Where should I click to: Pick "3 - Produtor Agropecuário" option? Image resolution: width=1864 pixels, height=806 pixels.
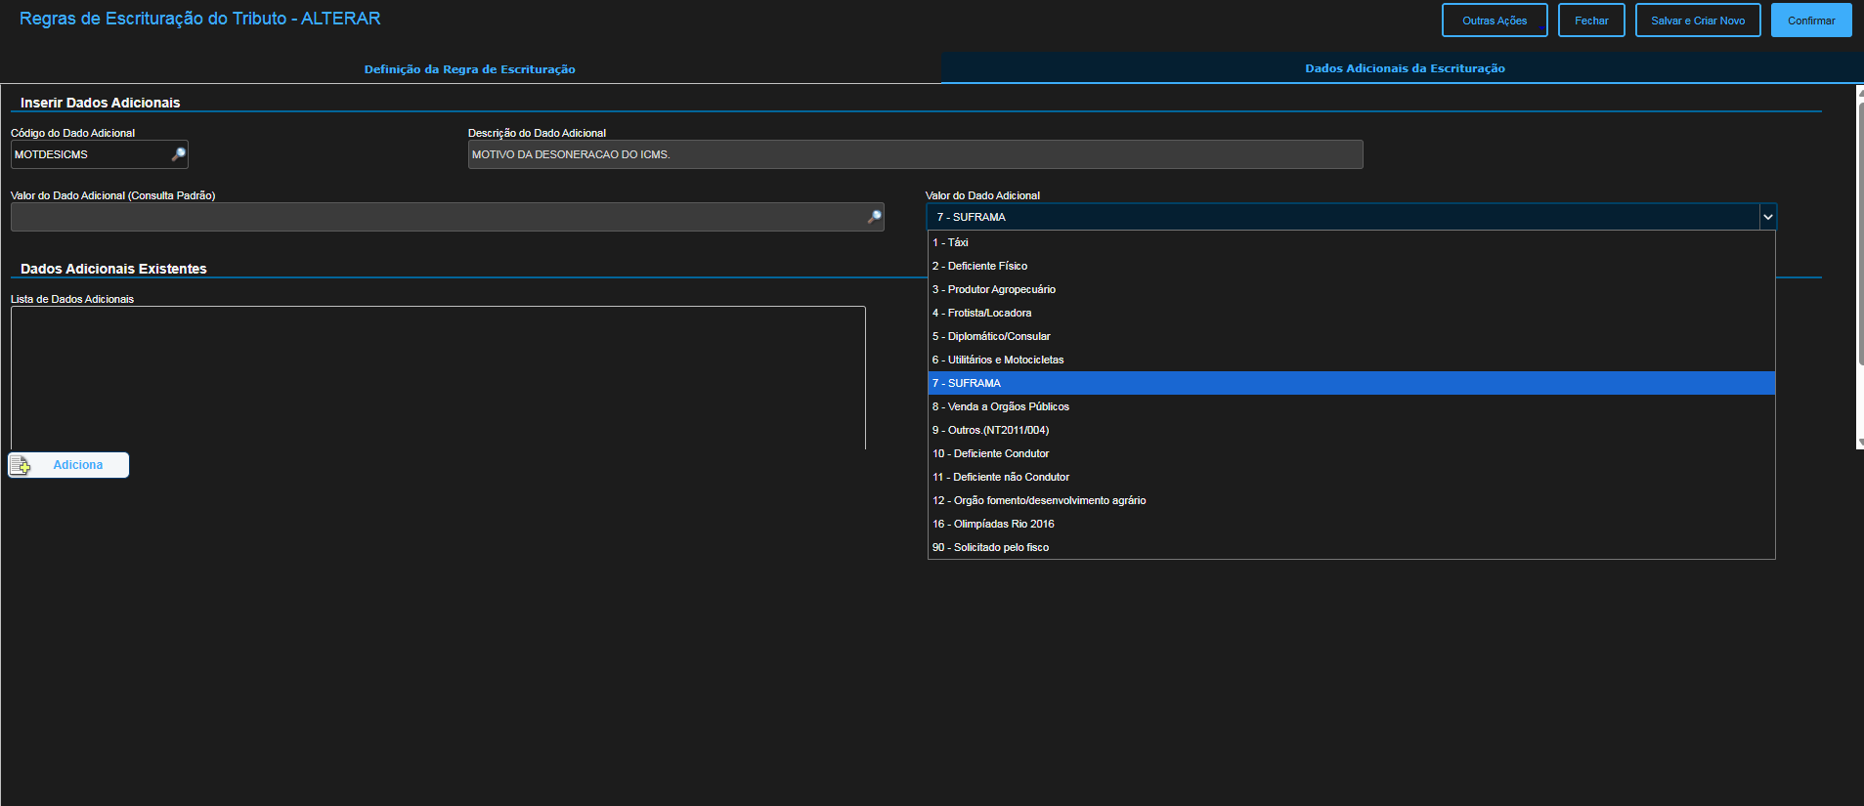(x=993, y=289)
